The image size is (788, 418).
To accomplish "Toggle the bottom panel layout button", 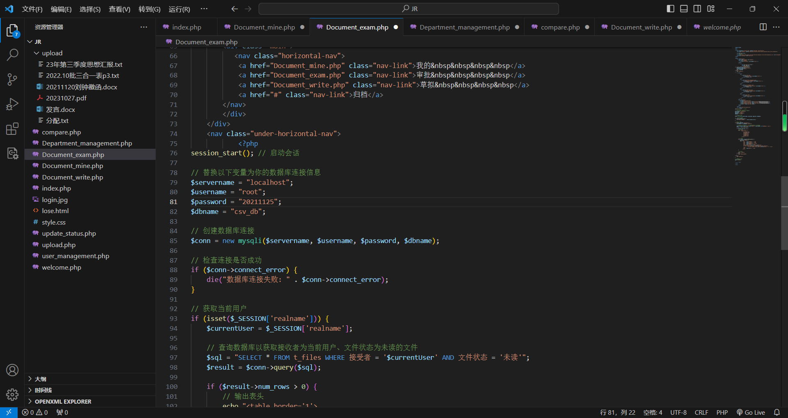I will (x=684, y=9).
